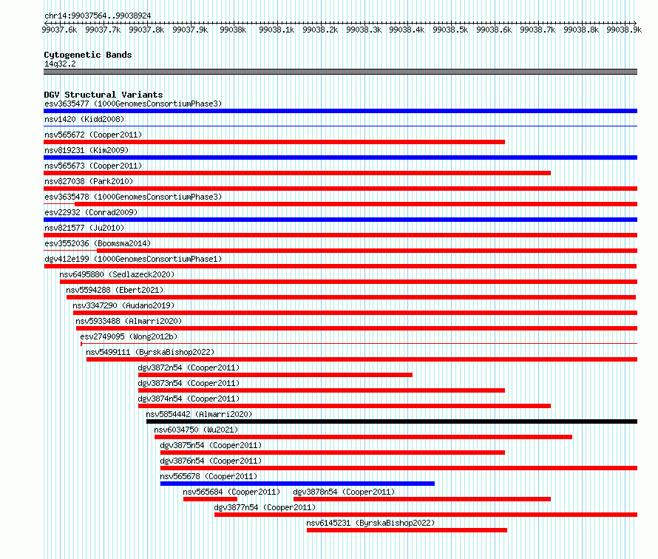
Task: Open nsv565684 (Cooper2011) label
Action: coord(231,492)
